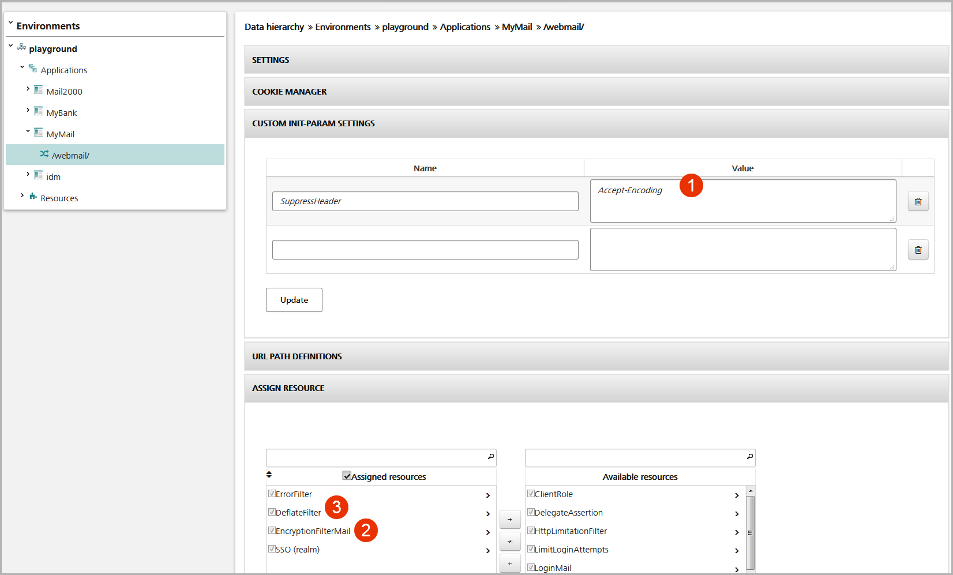Viewport: 953px width, 575px height.
Task: Toggle the SSO (realm) checkbox
Action: pyautogui.click(x=272, y=549)
